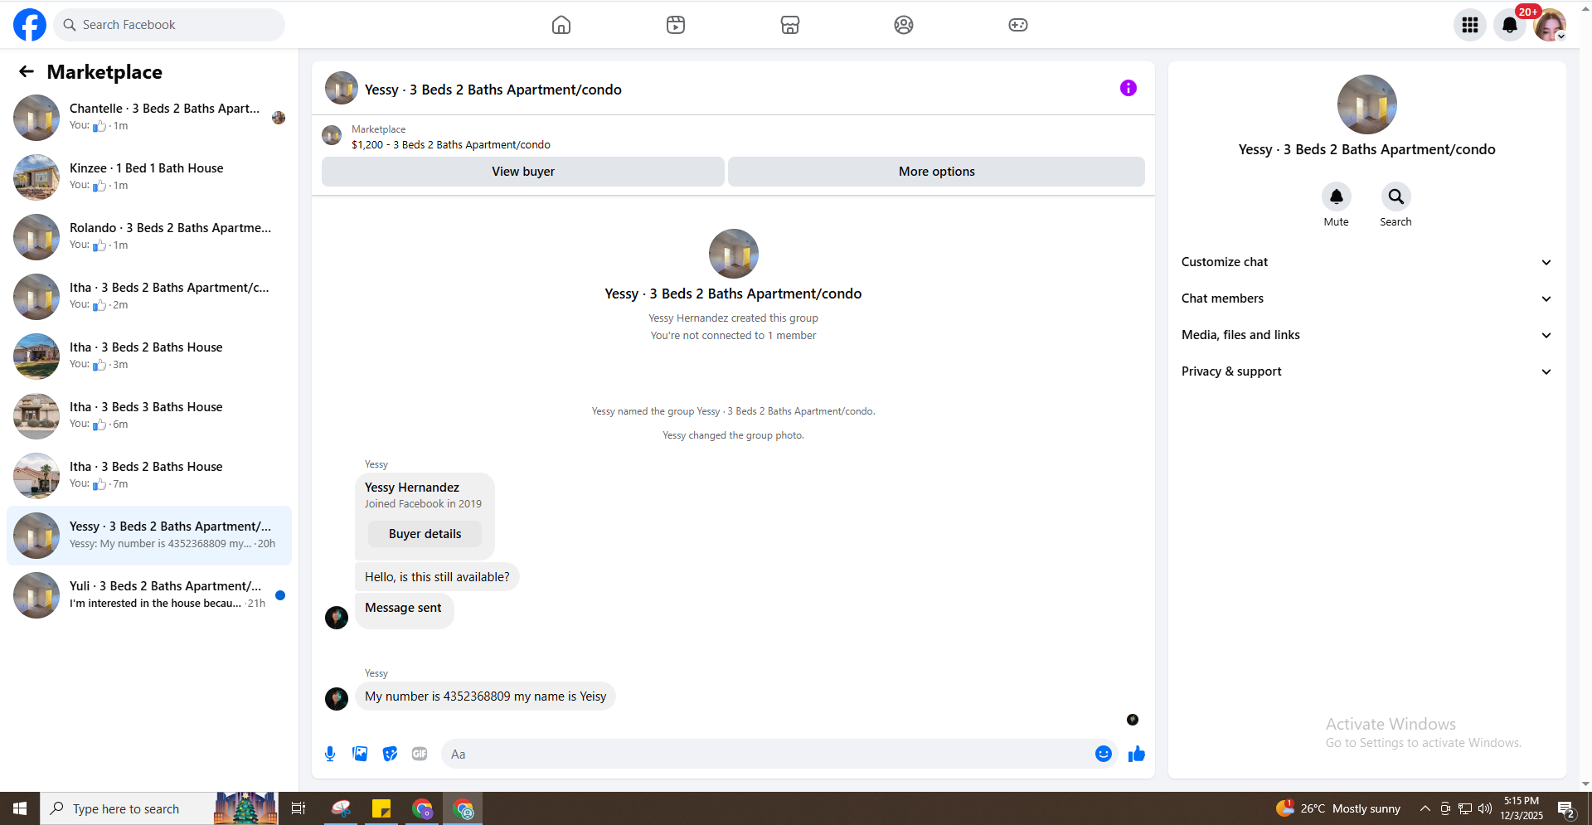The height and width of the screenshot is (825, 1592).
Task: Choose a sticker
Action: click(390, 754)
